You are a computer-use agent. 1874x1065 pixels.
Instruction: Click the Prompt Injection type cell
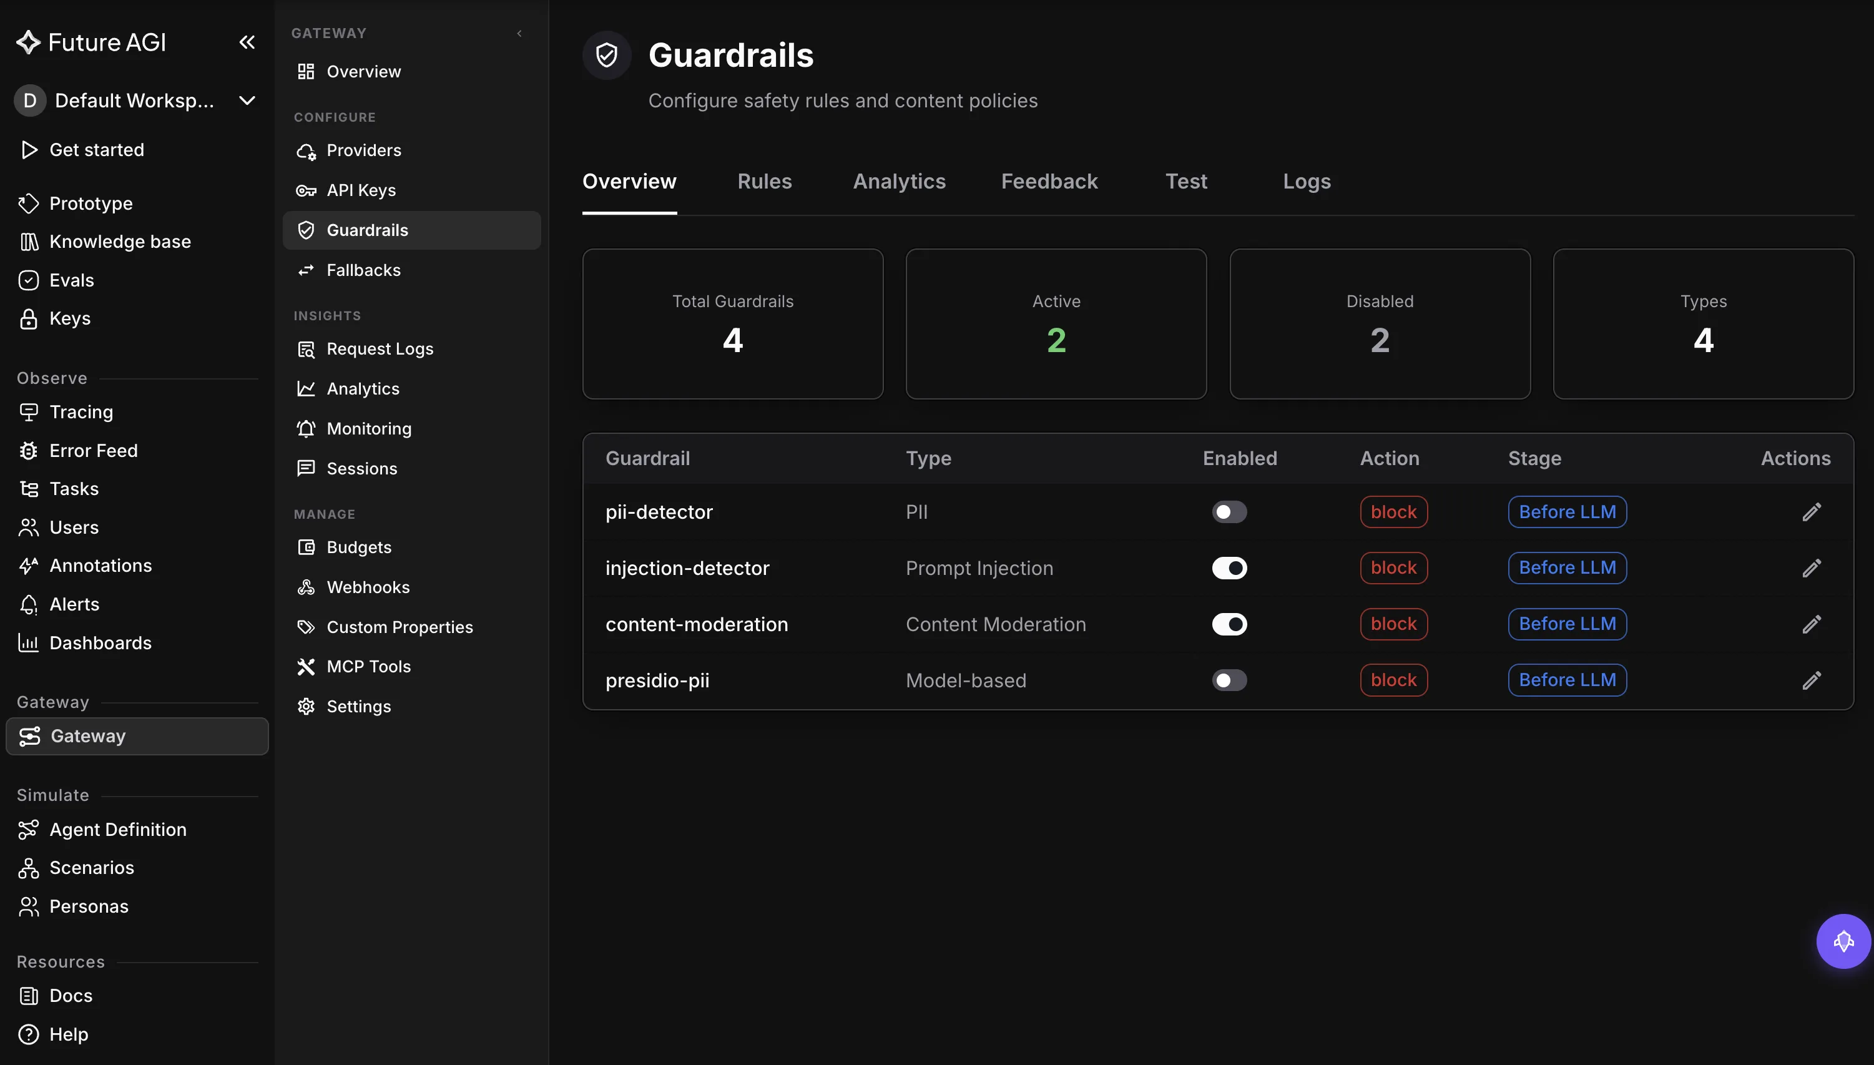click(x=979, y=567)
